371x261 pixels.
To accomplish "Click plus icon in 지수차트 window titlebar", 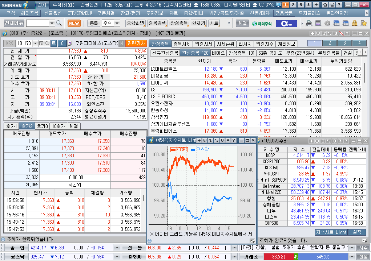I will pyautogui.click(x=199, y=140).
